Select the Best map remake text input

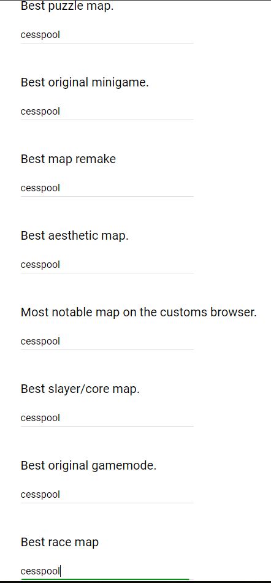coord(107,188)
